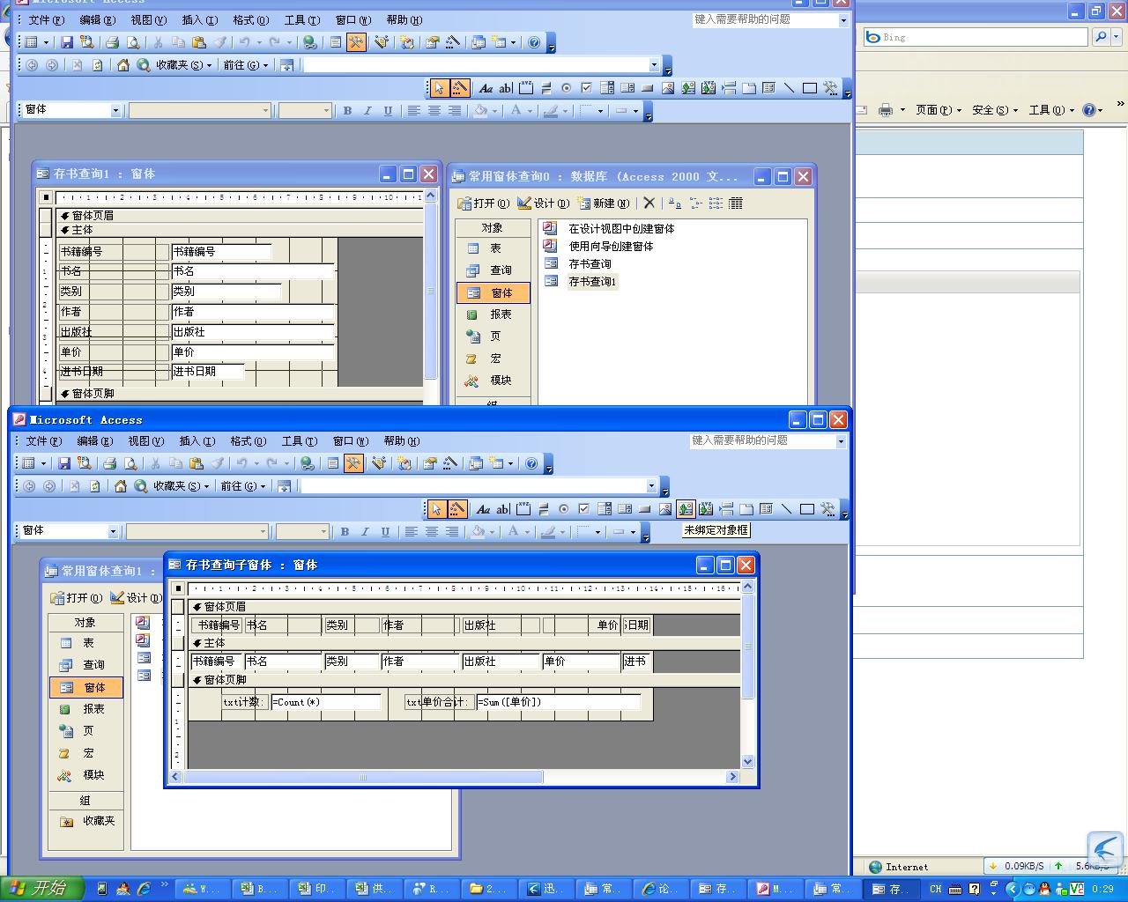Screen dimensions: 1128x902
Task: Select 报表 in the 常用窗体查询0 objects list
Action: [492, 314]
